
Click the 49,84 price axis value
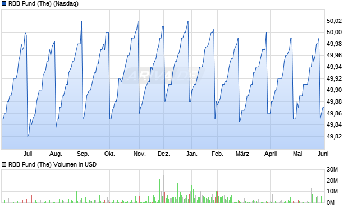[334, 124]
